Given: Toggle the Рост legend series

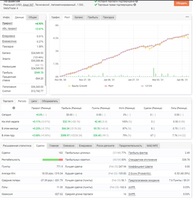Looking at the screenshot, I should 109,86.
